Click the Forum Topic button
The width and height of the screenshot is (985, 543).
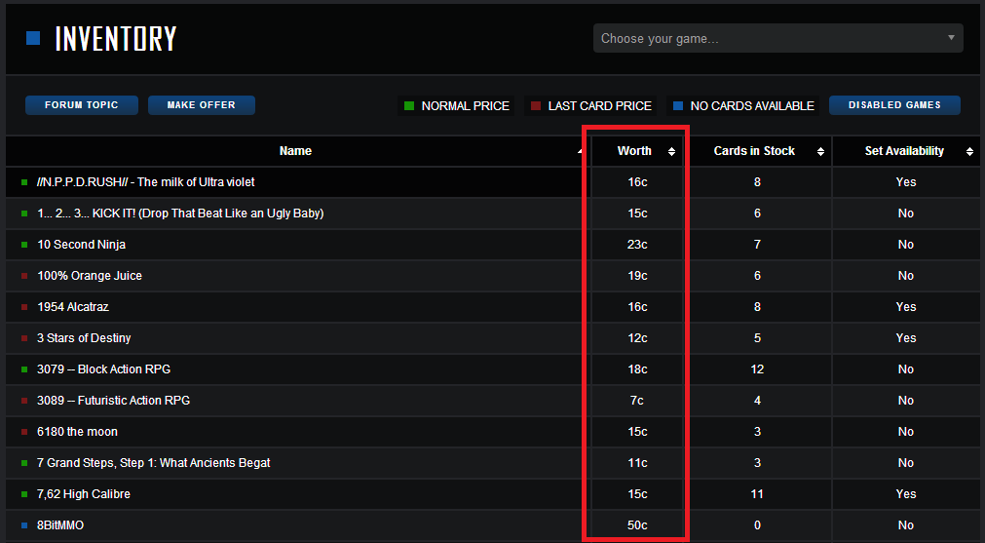point(82,105)
